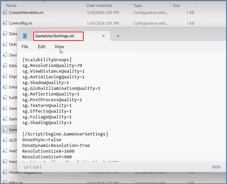This screenshot has height=184, width=227.
Task: Select ConsoleVariables.ini file in Explorer
Action: pos(26,13)
